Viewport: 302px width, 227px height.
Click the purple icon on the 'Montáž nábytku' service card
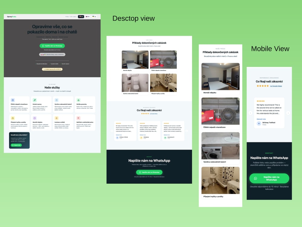coord(35,118)
